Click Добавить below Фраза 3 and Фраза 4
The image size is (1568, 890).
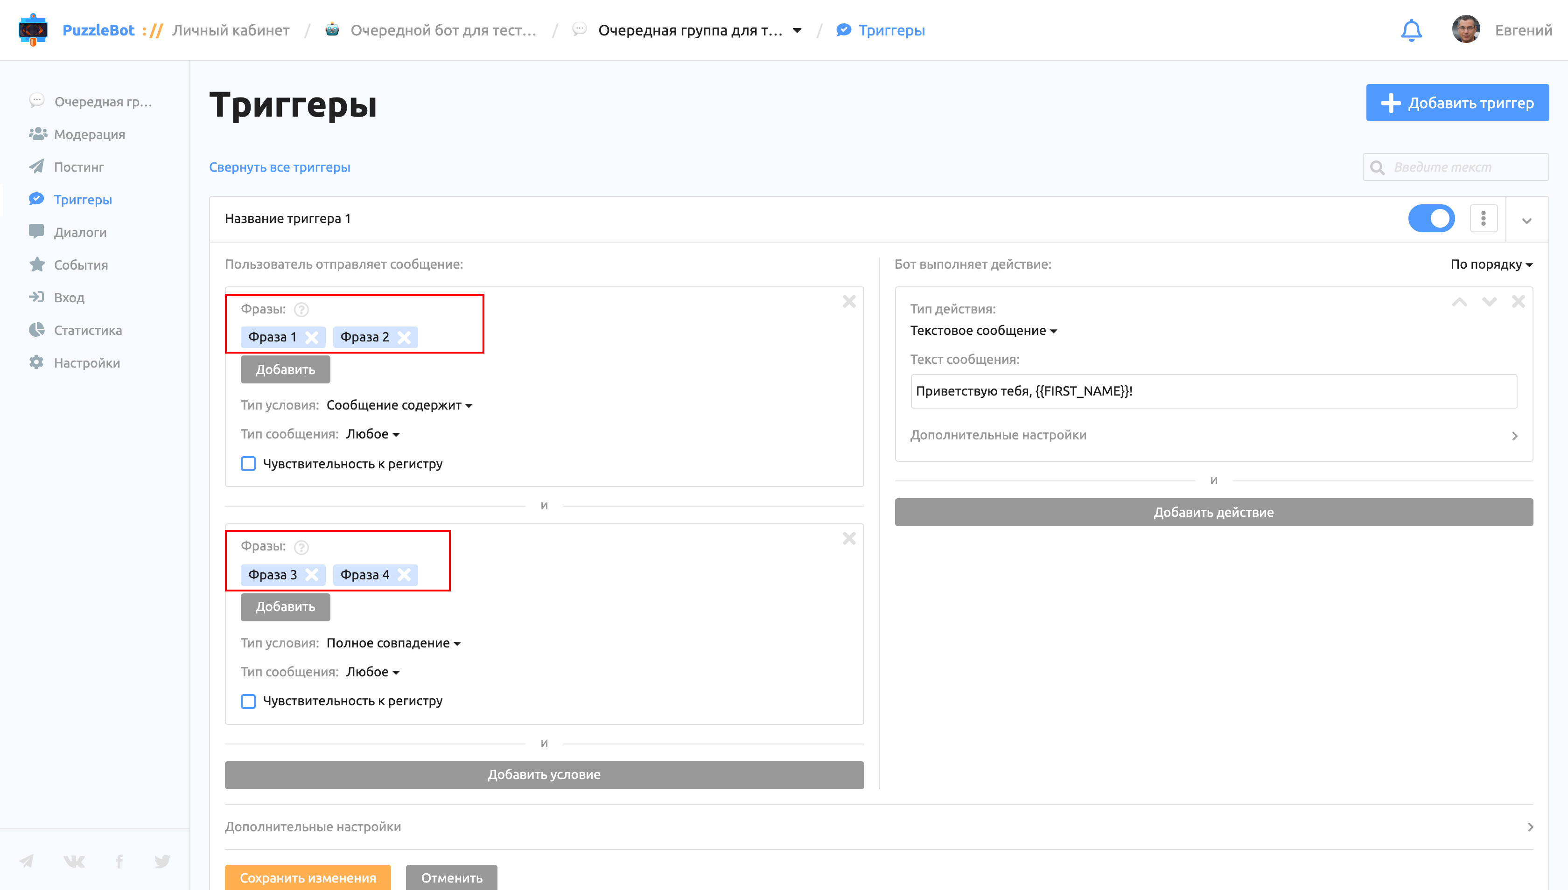click(285, 606)
